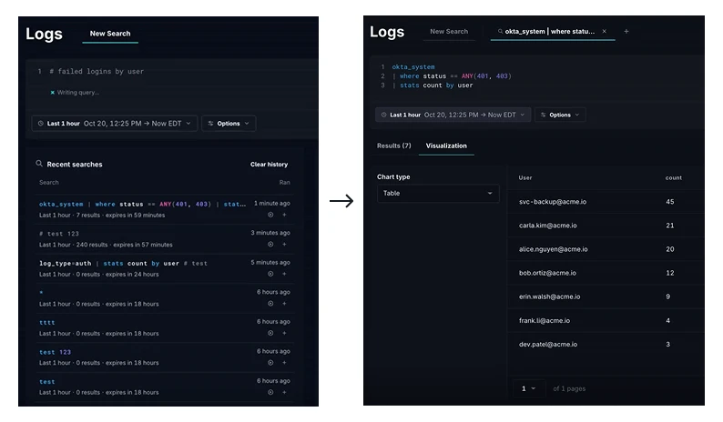Select the Visualization tab
Screen dimensions: 723x422
click(x=446, y=146)
